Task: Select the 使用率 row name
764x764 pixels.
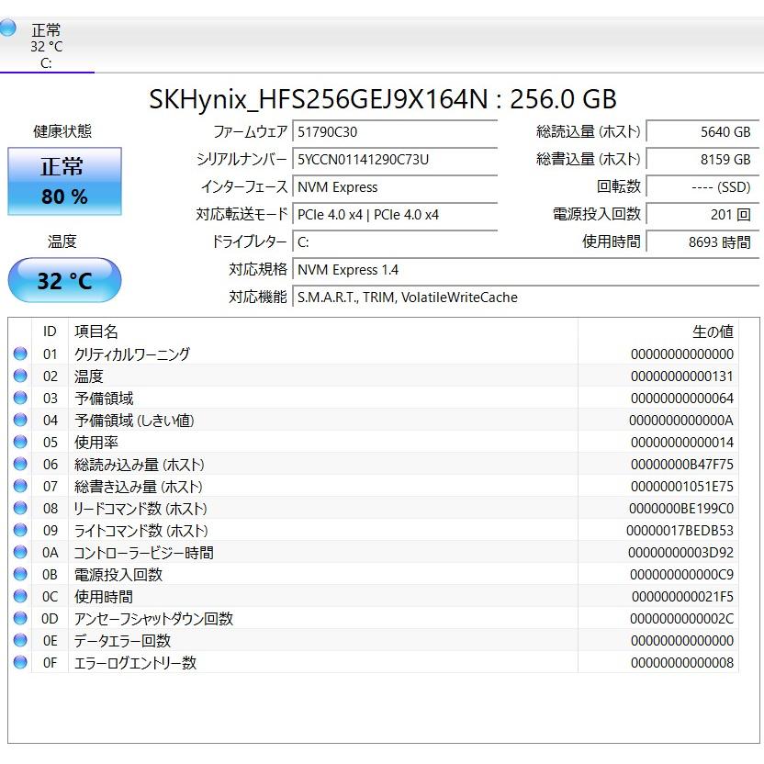Action: tap(96, 443)
